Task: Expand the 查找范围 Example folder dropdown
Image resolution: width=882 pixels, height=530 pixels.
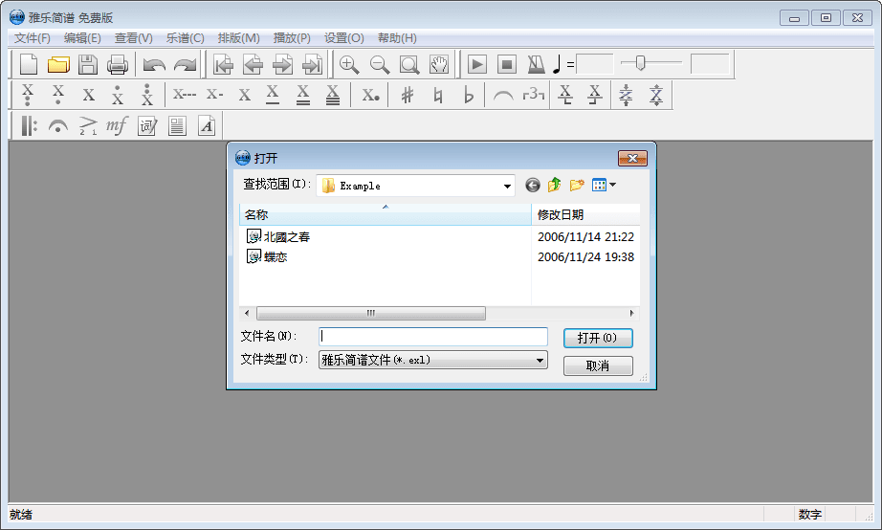Action: (x=507, y=187)
